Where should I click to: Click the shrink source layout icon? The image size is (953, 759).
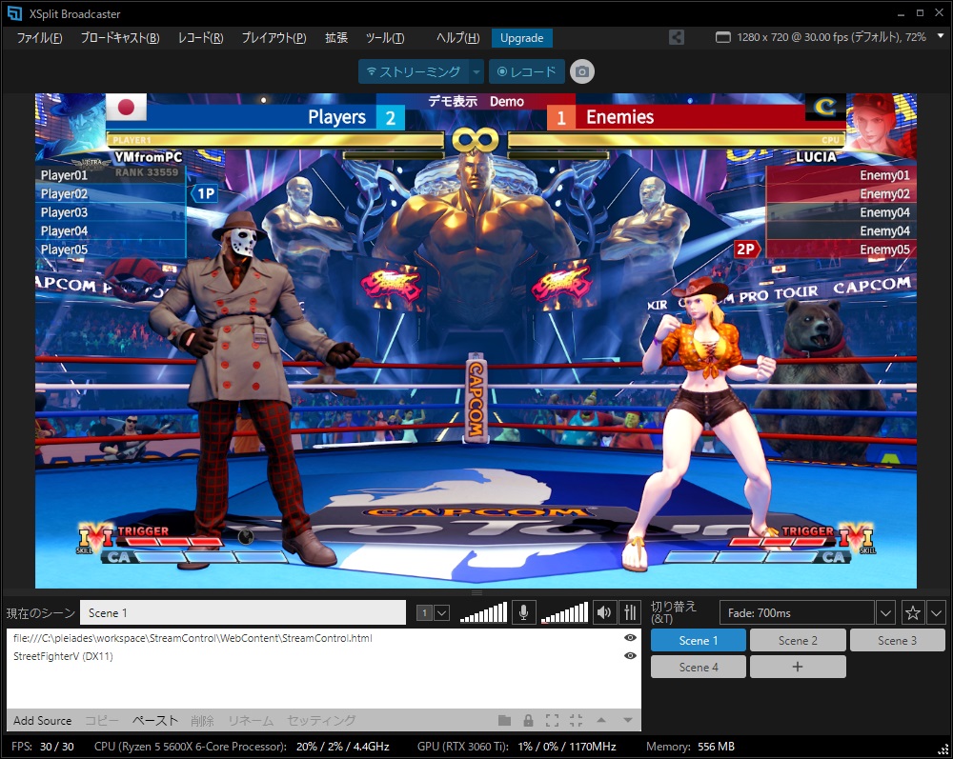577,720
